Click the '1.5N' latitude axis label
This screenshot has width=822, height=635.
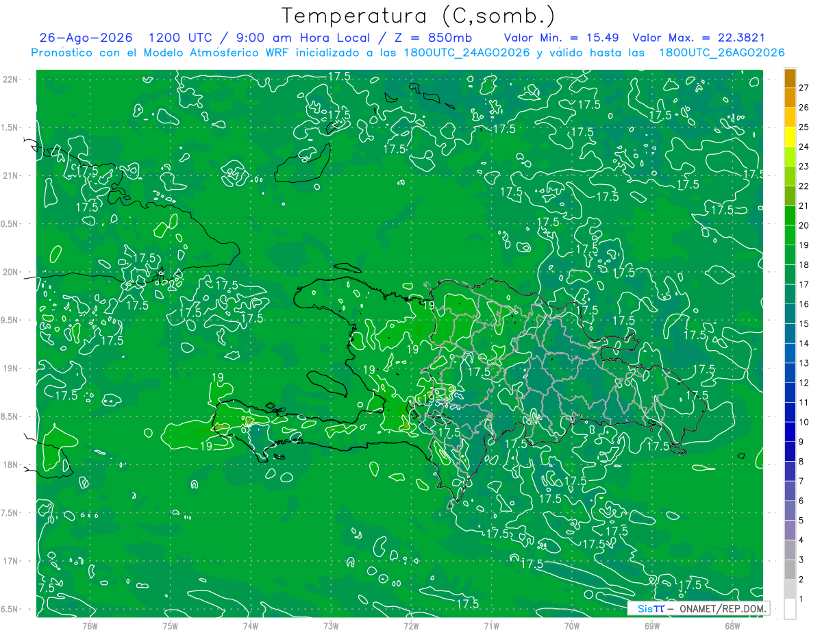[10, 127]
